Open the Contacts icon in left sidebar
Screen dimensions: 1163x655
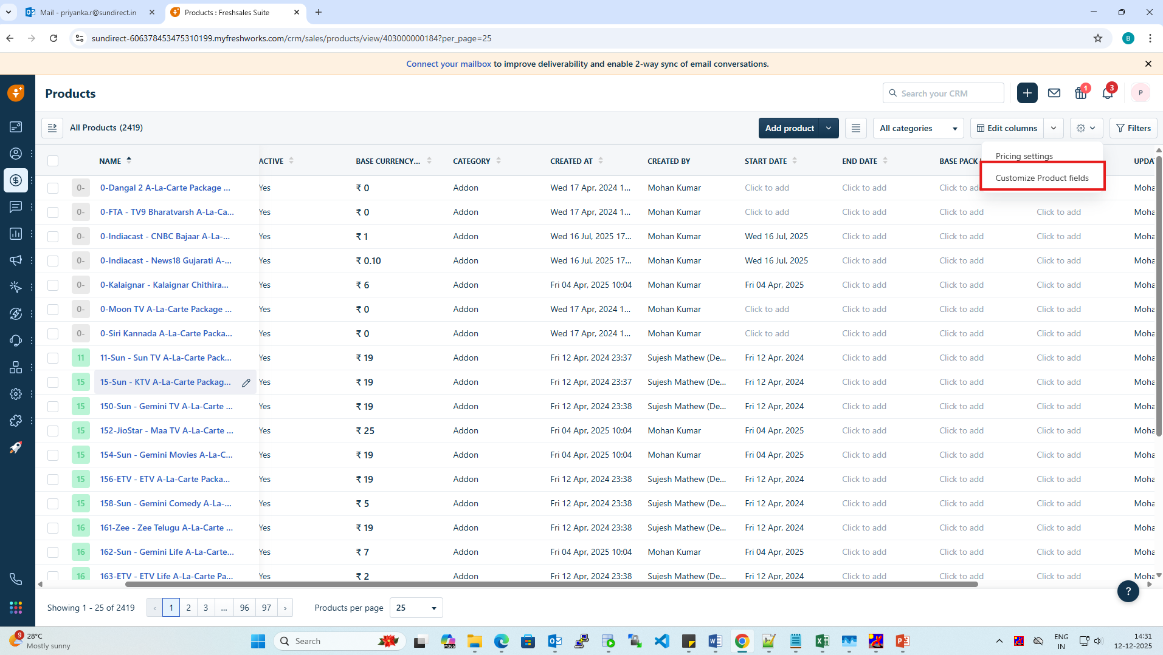[x=16, y=154]
